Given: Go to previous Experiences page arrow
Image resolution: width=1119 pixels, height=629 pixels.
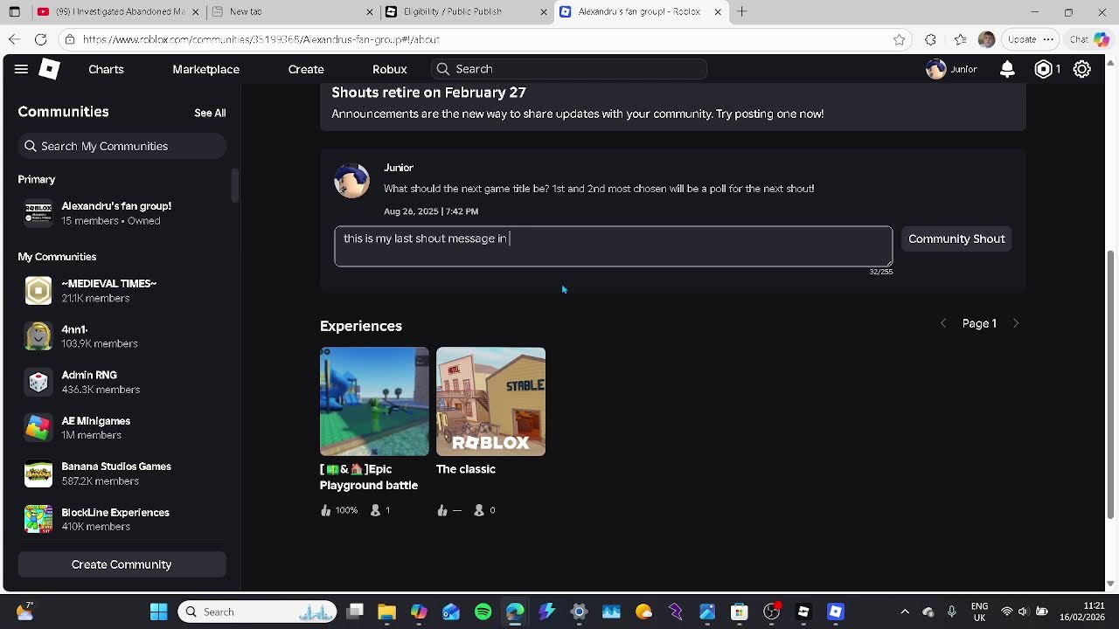Looking at the screenshot, I should coord(943,323).
